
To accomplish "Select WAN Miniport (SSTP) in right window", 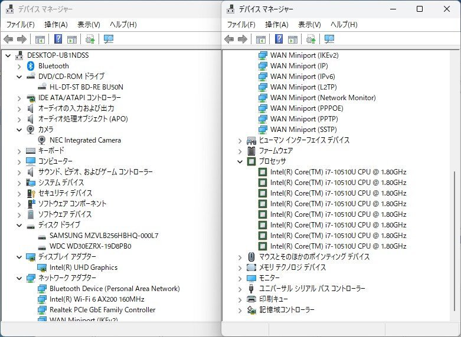I will pos(303,130).
